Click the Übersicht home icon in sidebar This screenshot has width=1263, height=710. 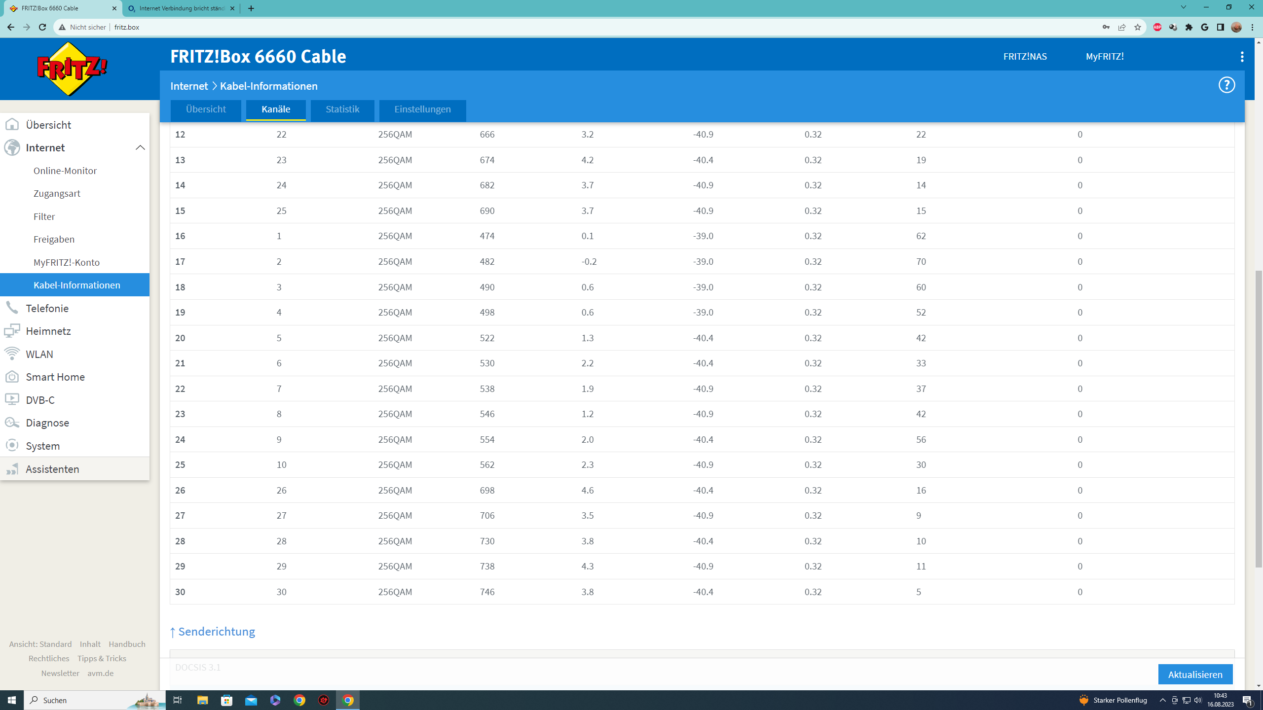[12, 125]
